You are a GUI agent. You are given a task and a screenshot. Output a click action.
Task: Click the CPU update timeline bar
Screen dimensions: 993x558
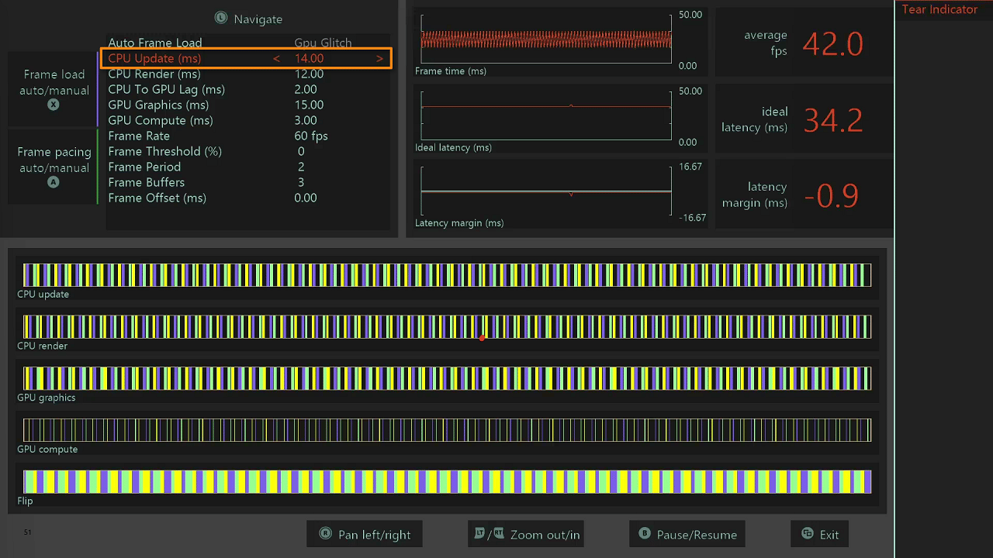pyautogui.click(x=447, y=275)
